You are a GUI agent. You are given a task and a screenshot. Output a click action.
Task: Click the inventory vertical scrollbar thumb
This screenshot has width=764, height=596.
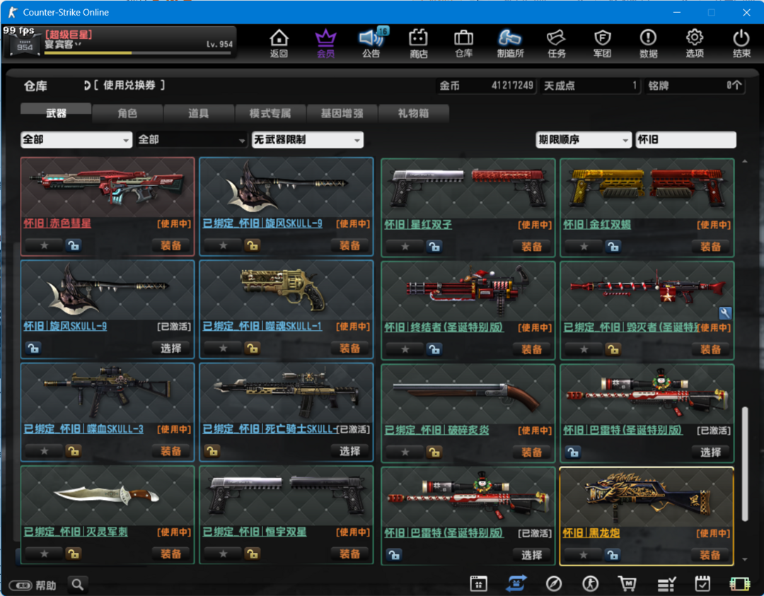click(x=744, y=464)
